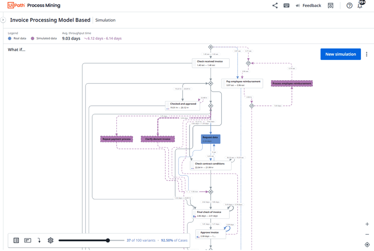This screenshot has width=374, height=251.
Task: Open the archive settings icon in header
Action: tap(330, 5)
